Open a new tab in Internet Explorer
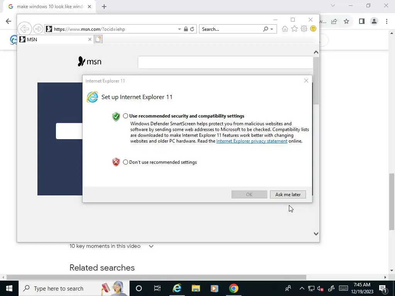 pos(98,39)
